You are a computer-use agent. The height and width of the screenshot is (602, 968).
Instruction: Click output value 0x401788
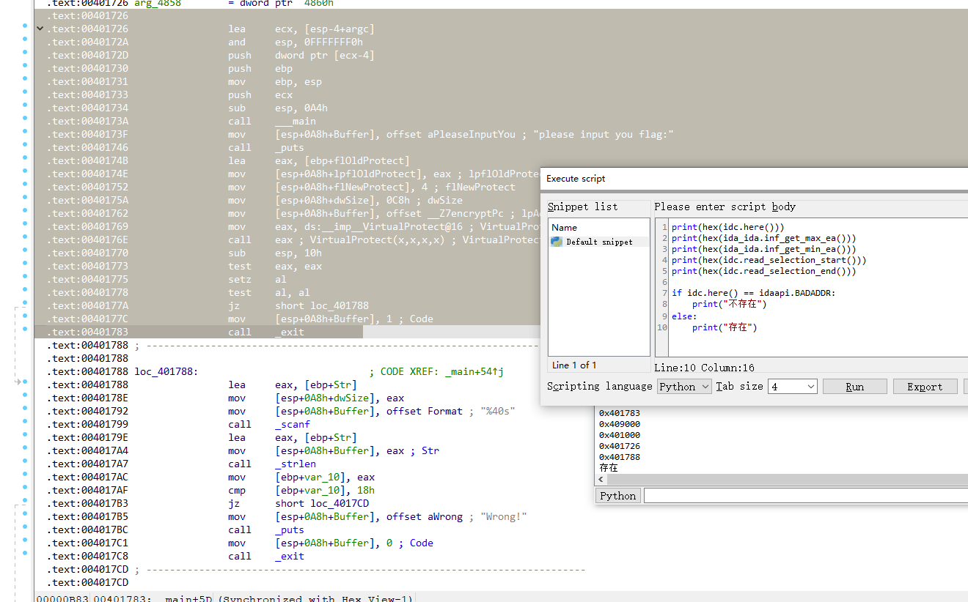tap(619, 457)
